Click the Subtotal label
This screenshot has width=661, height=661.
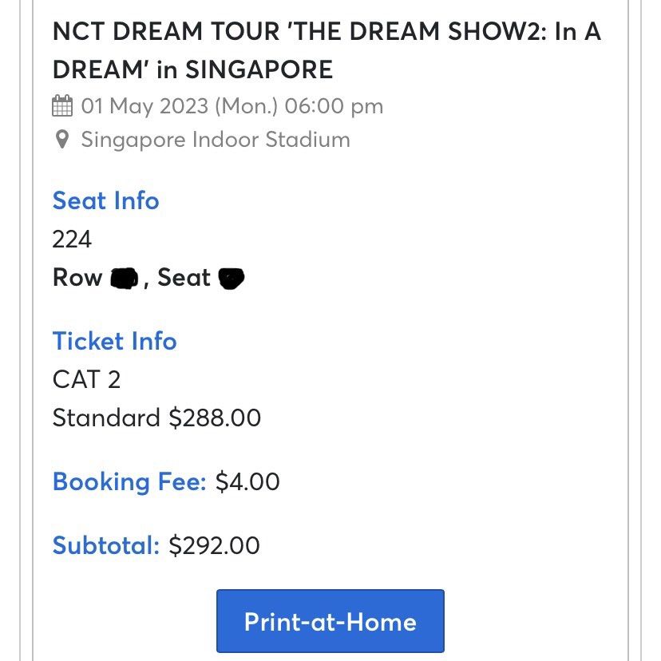(106, 545)
